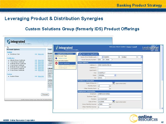
Task: Open More Info for Custom Share
Action: [41, 76]
